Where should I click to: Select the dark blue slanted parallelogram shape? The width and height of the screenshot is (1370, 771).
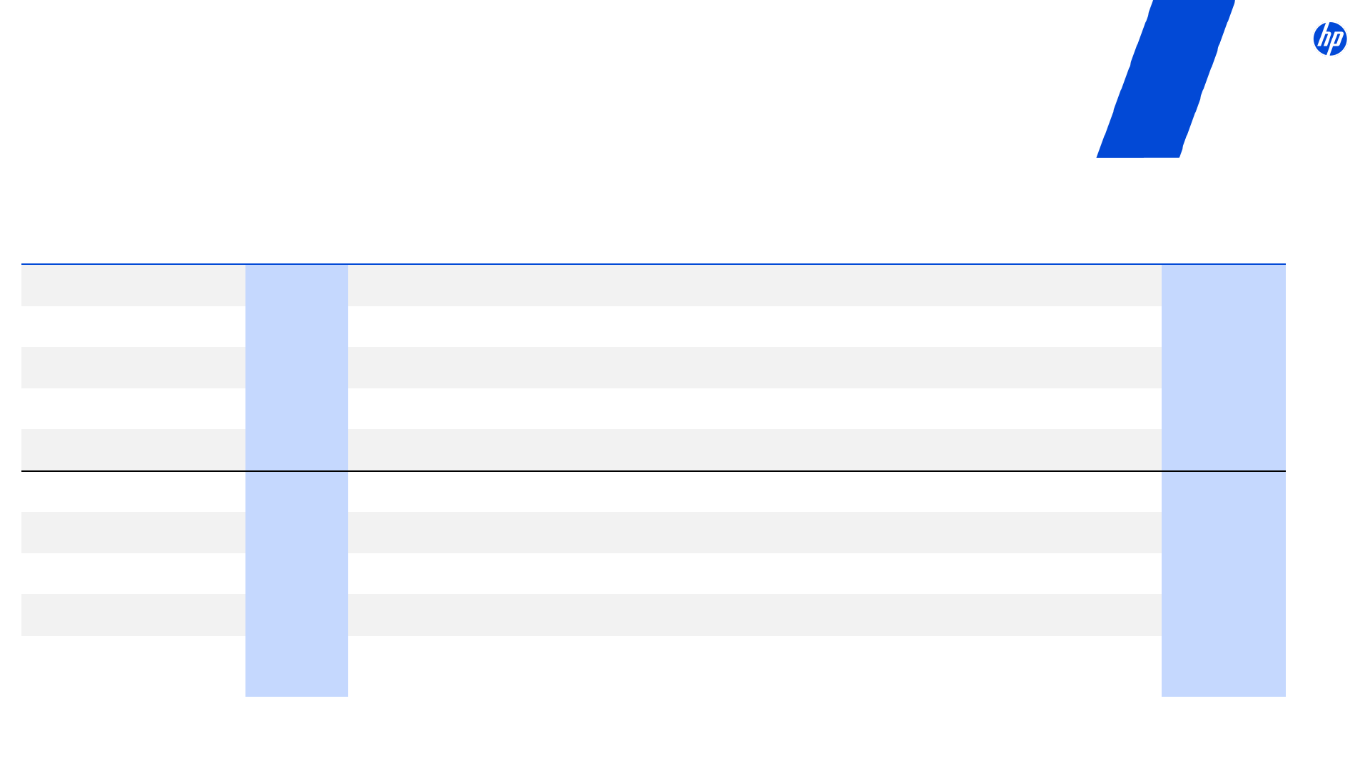click(1166, 79)
